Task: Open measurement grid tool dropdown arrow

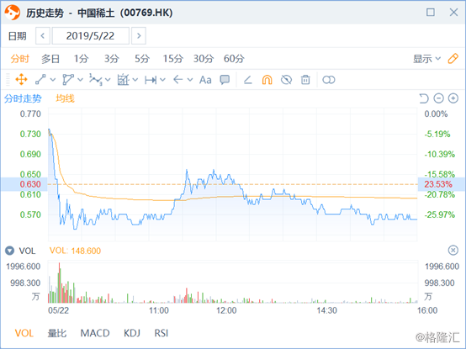Action: point(135,80)
